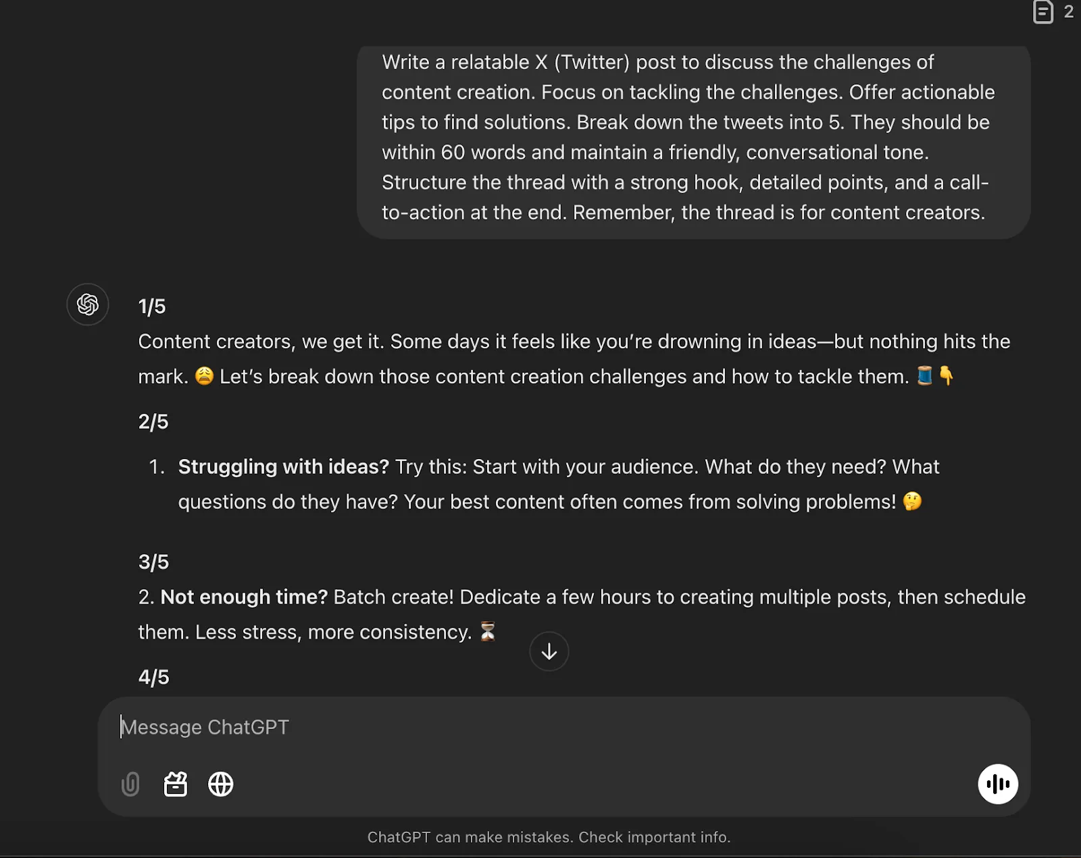Click the number 2 beside document icon
This screenshot has width=1081, height=858.
click(1069, 11)
